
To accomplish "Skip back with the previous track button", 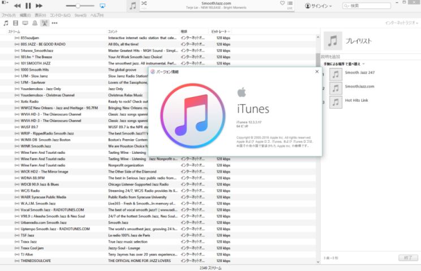I will [18, 6].
